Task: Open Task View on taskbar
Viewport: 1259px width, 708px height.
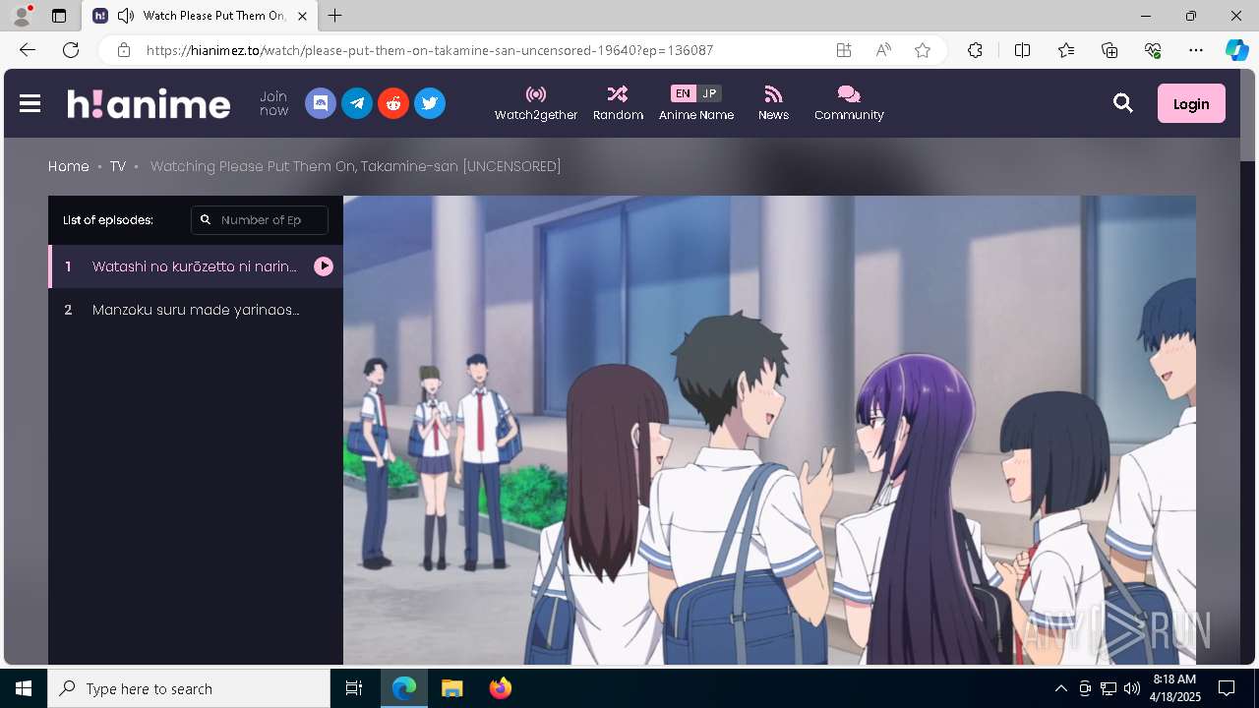Action: [354, 688]
